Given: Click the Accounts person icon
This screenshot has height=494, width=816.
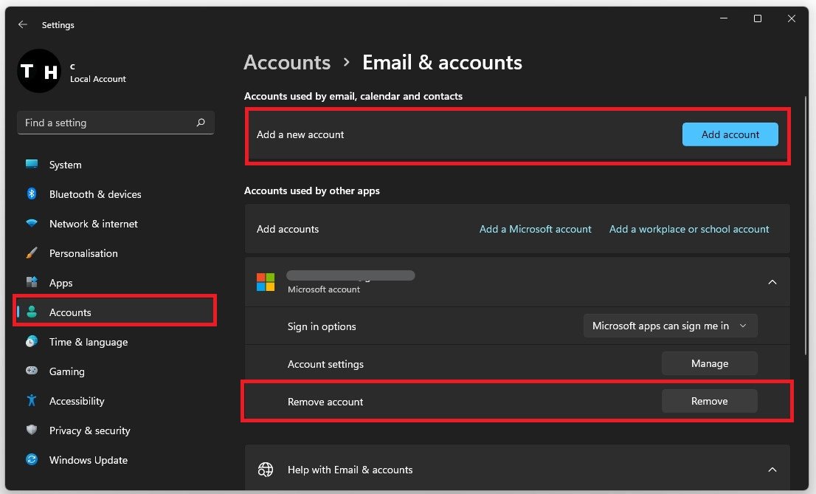Looking at the screenshot, I should coord(32,312).
